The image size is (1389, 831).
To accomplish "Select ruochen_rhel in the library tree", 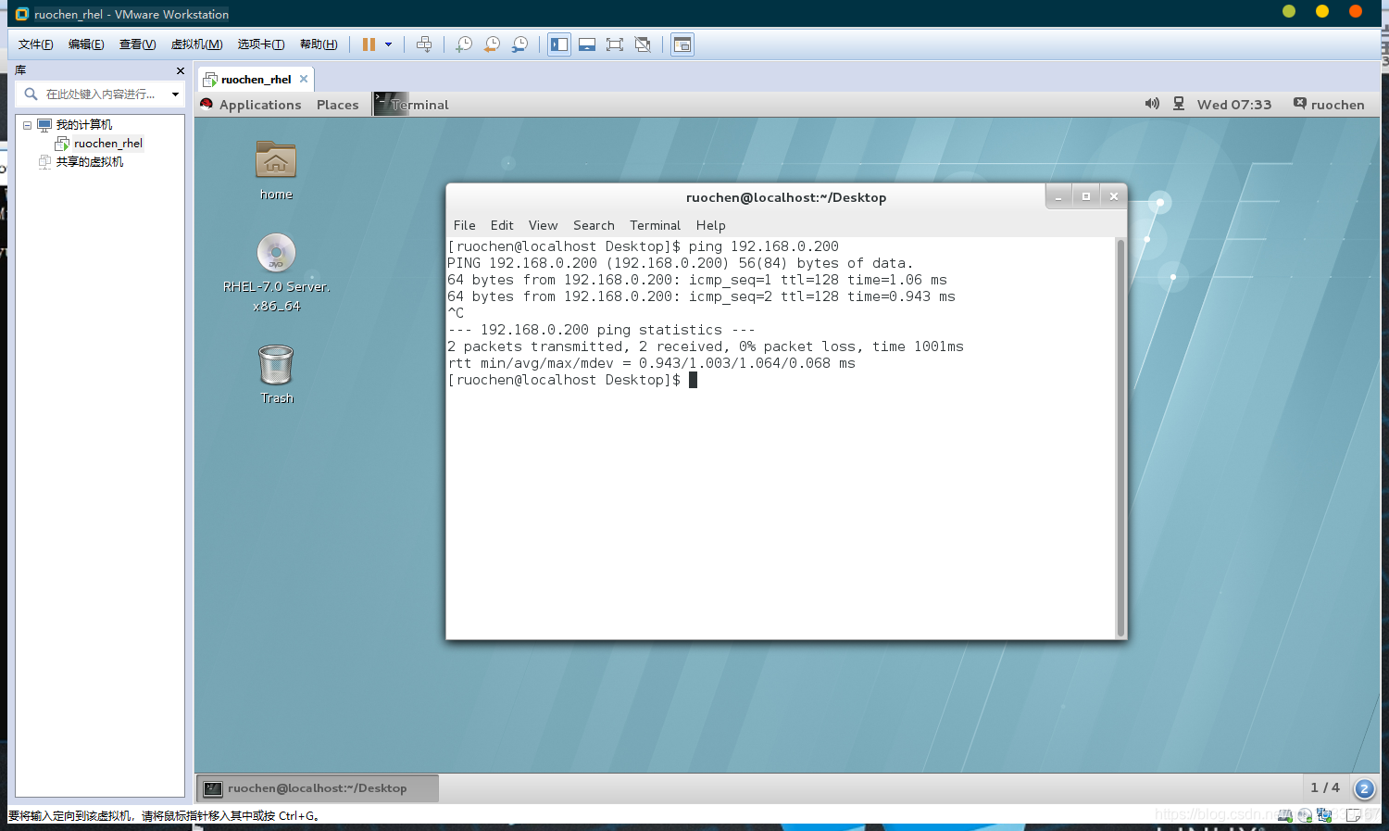I will point(108,144).
